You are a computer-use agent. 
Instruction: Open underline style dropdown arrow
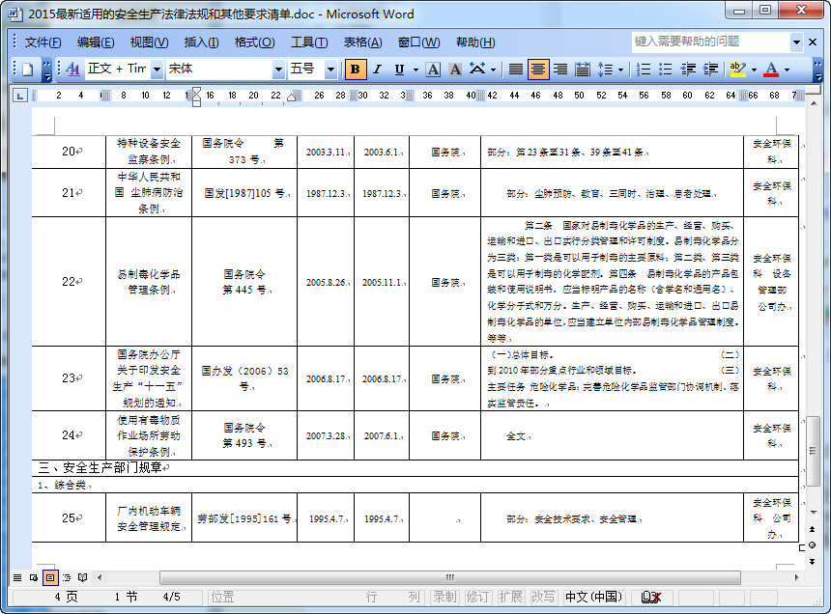point(415,70)
